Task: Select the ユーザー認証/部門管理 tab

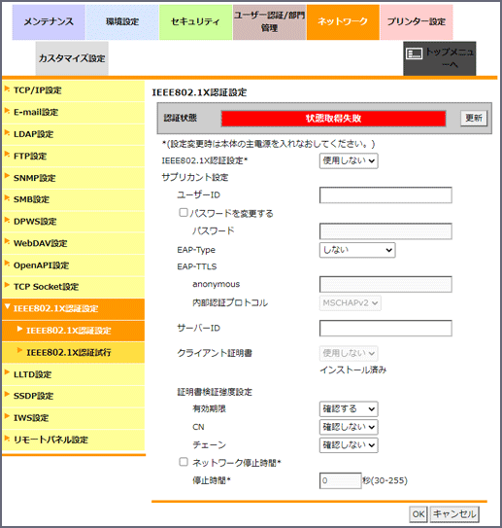Action: pyautogui.click(x=269, y=22)
